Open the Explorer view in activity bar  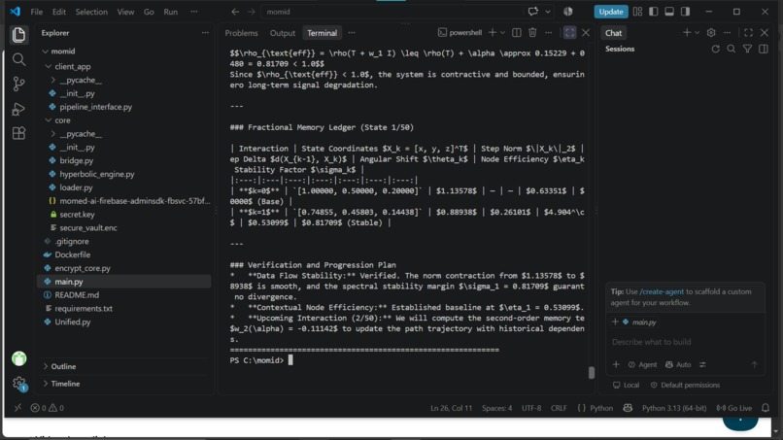click(x=18, y=34)
